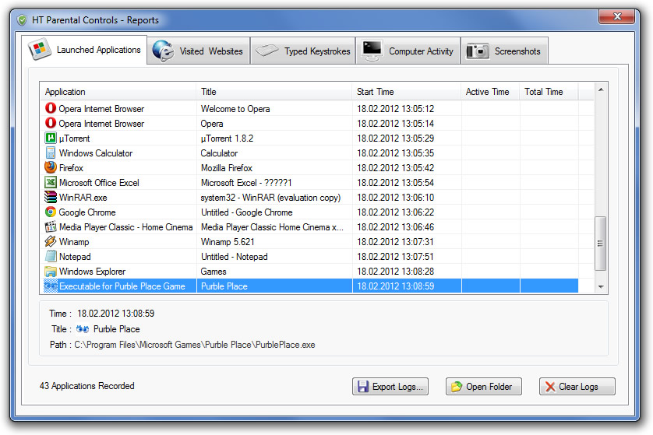Viewport: 653px width, 435px height.
Task: Click the Purble Place icon in the selected row
Action: [x=51, y=286]
